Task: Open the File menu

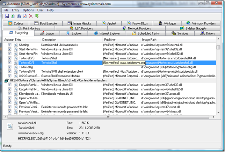Action: [6, 10]
